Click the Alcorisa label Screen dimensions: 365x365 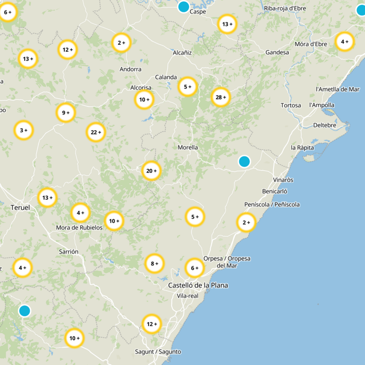coord(141,88)
